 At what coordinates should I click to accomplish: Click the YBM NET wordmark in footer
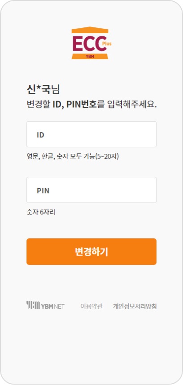(45, 306)
